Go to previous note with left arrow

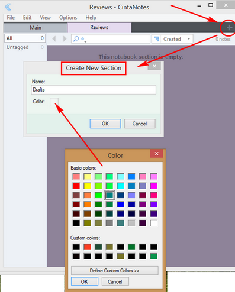pyautogui.click(x=54, y=39)
